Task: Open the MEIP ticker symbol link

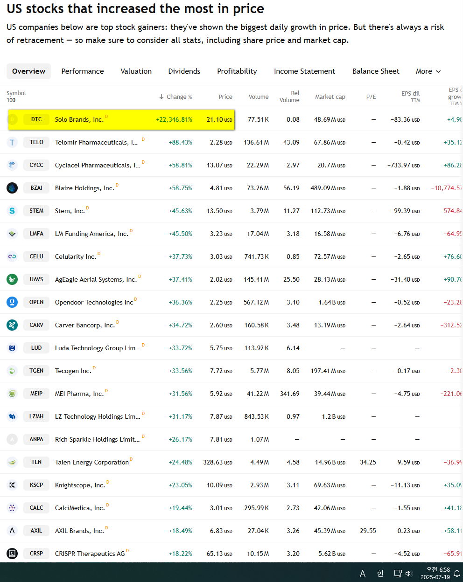Action: coord(36,394)
